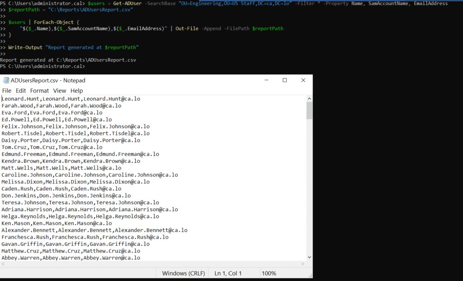Minimize the Notepad window
Image resolution: width=463 pixels, height=281 pixels.
(266, 80)
